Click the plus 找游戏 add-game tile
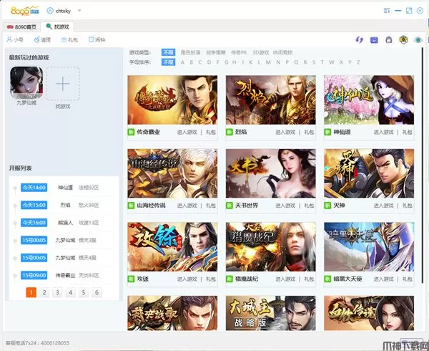The width and height of the screenshot is (429, 351). click(x=63, y=84)
